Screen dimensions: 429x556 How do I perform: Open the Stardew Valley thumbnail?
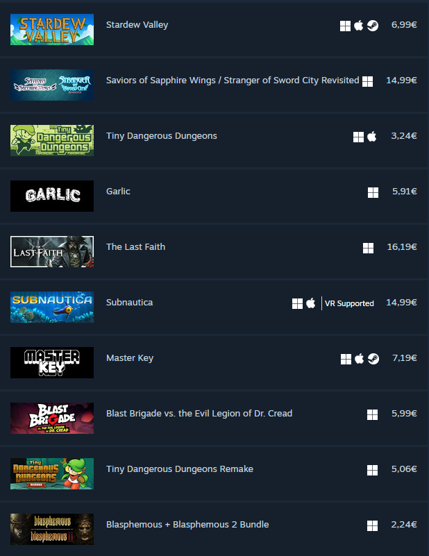coord(52,29)
